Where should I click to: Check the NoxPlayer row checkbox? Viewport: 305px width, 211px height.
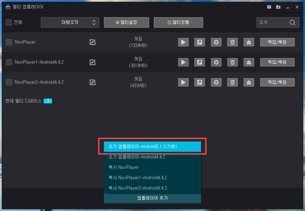pos(9,42)
